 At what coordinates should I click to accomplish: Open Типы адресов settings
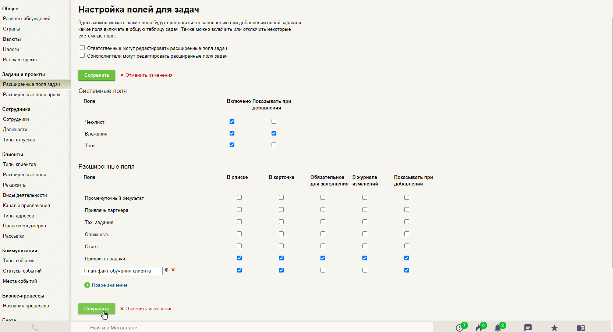click(18, 216)
